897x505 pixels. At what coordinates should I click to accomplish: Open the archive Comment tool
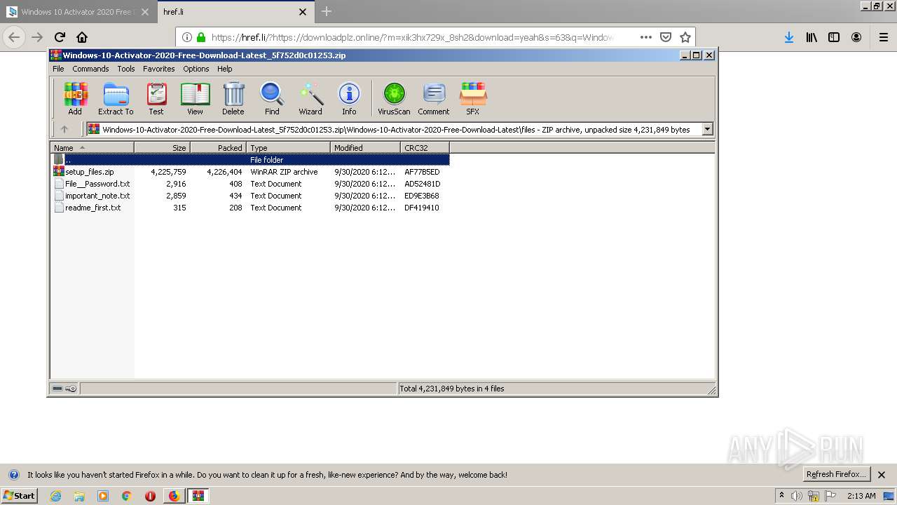(x=434, y=98)
